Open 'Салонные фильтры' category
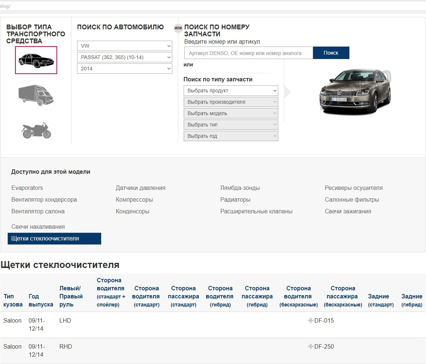The image size is (426, 364). coord(352,200)
